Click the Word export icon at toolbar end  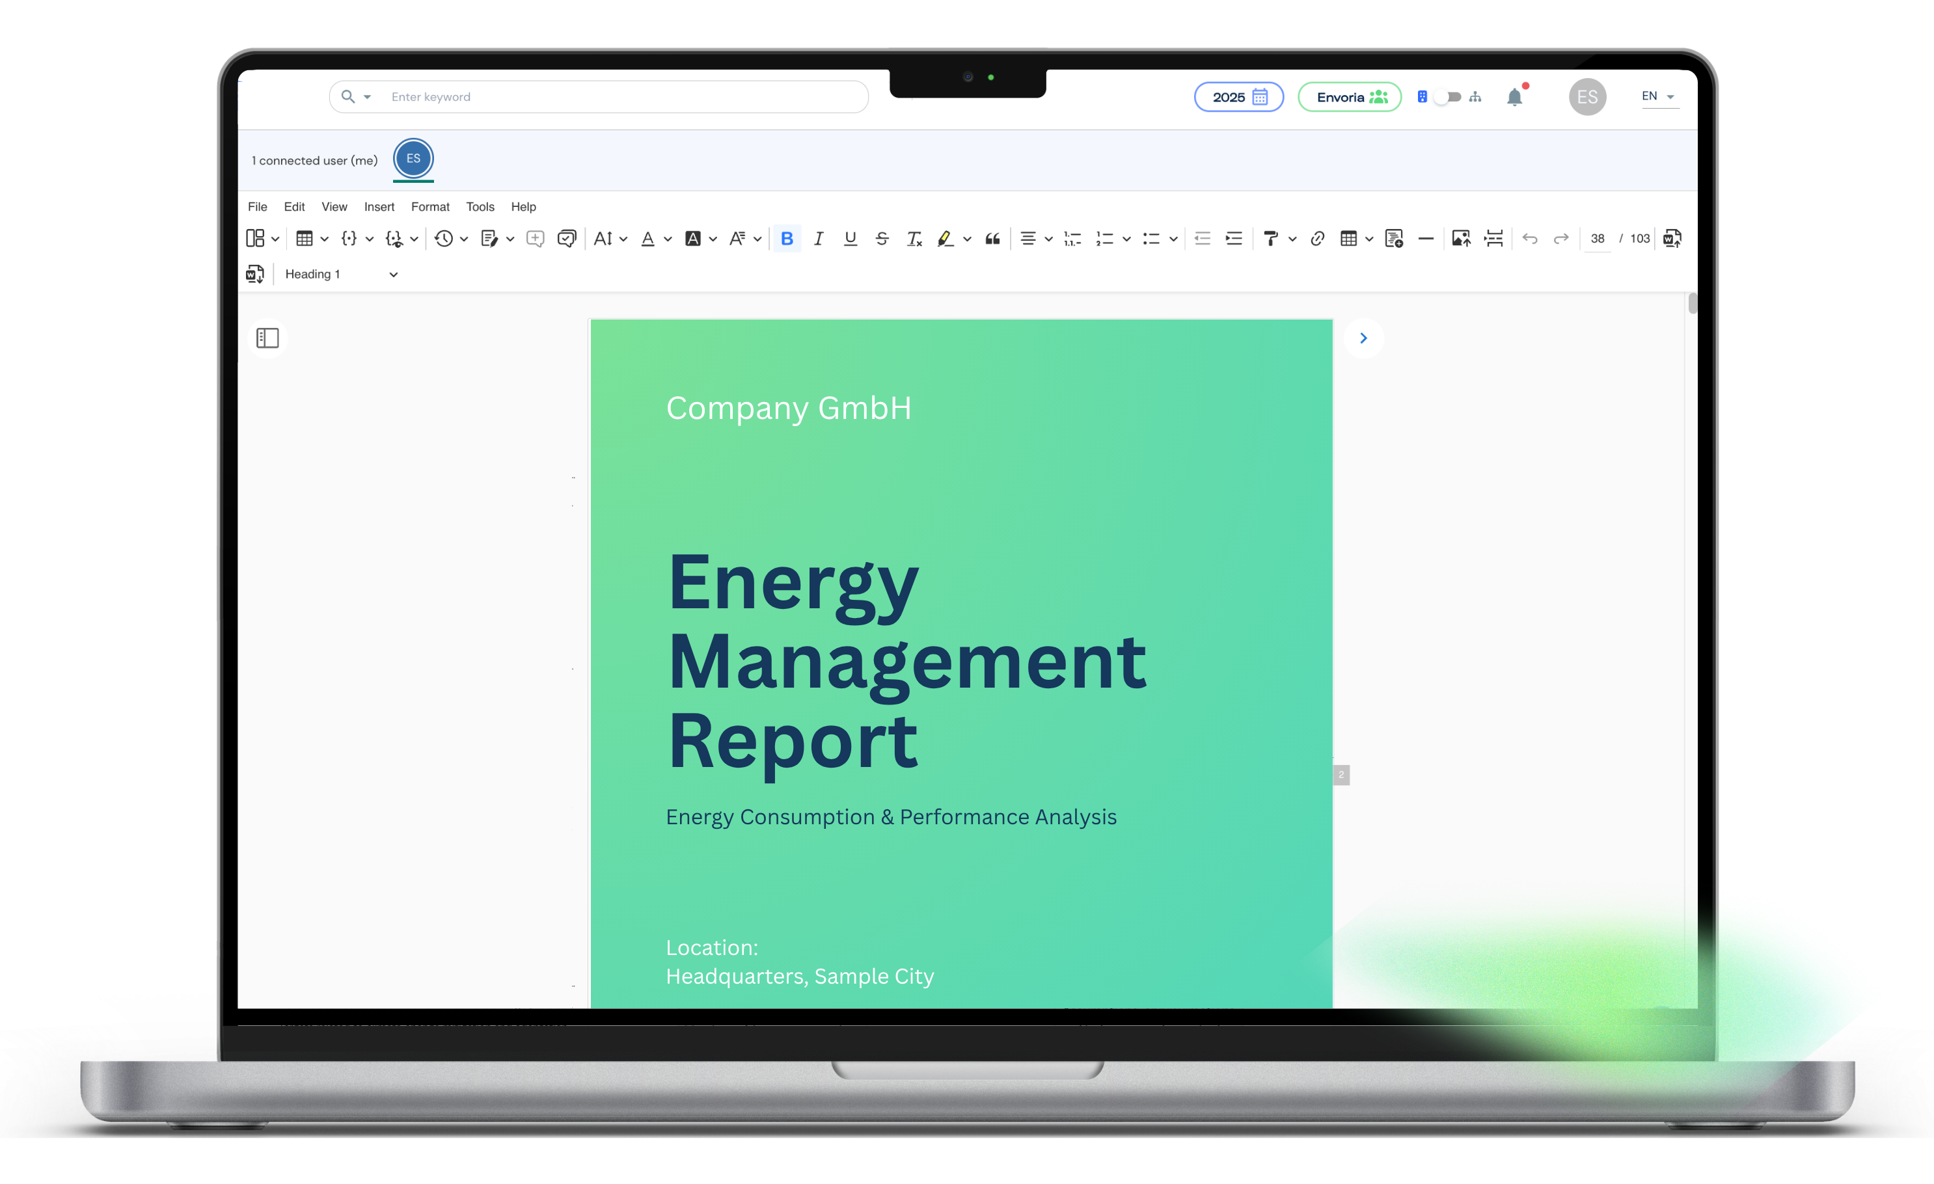pyautogui.click(x=1672, y=239)
